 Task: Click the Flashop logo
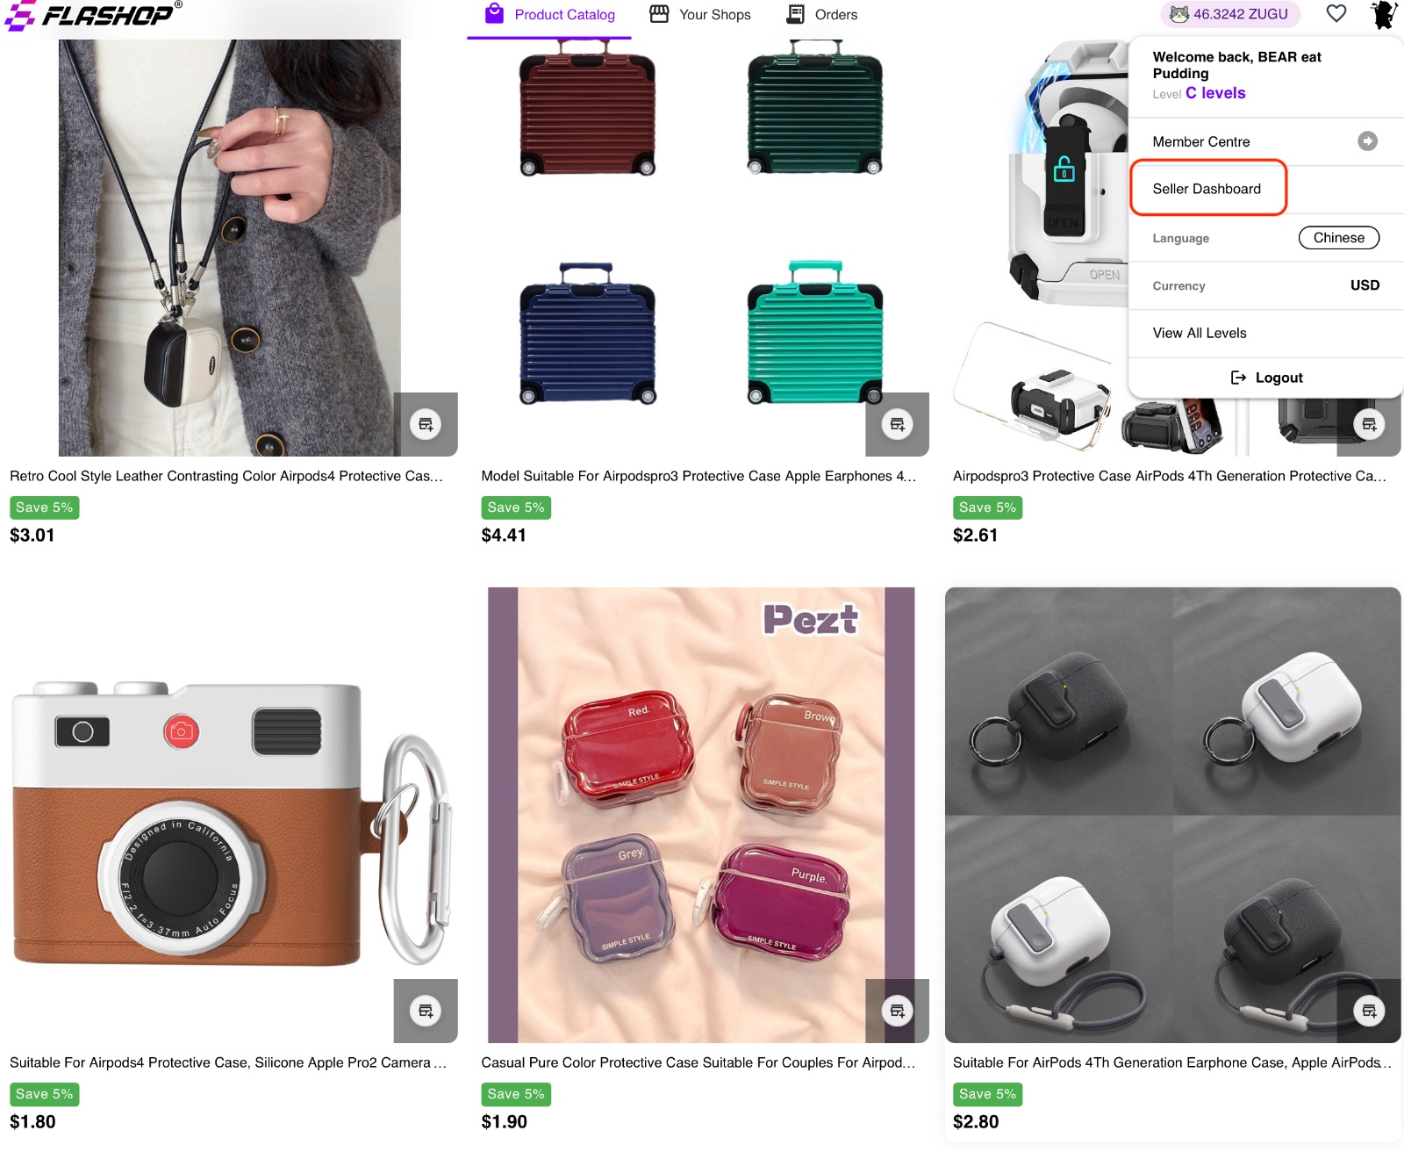tap(92, 15)
